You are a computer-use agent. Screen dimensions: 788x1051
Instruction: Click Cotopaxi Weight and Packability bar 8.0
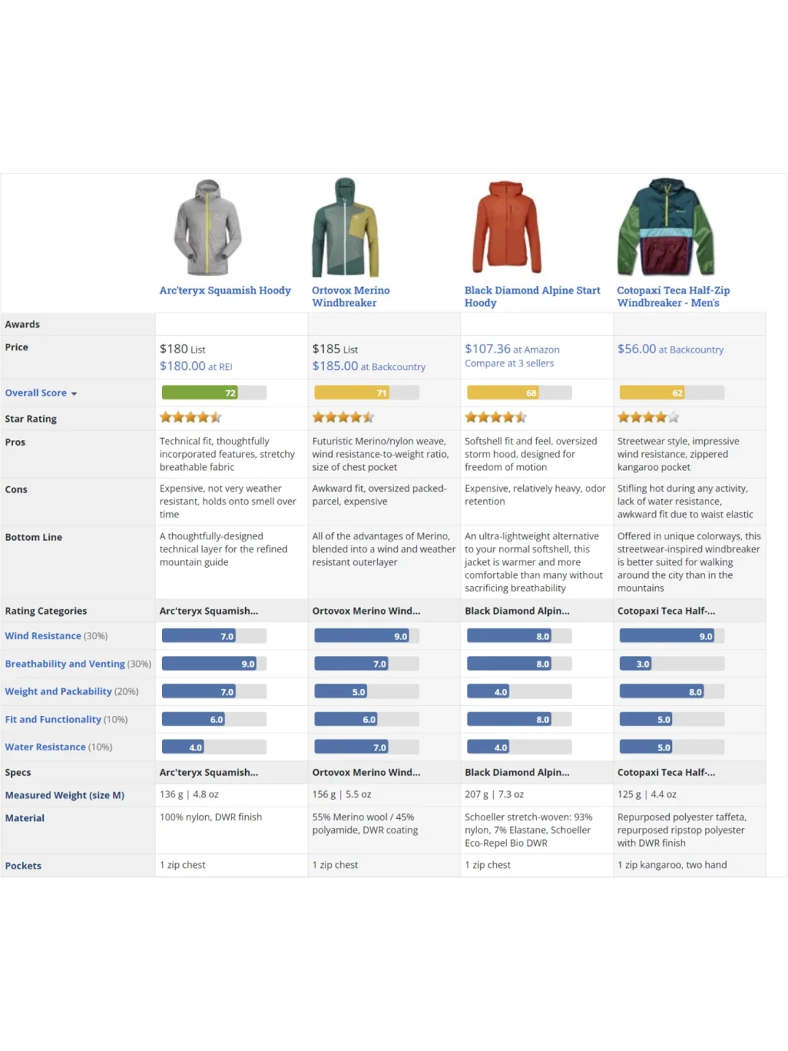pos(671,691)
